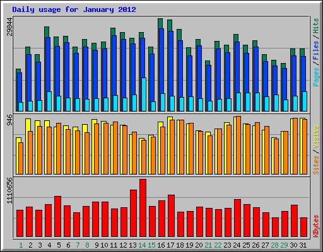Click day label 26
The width and height of the screenshot is (323, 252).
click(x=255, y=245)
